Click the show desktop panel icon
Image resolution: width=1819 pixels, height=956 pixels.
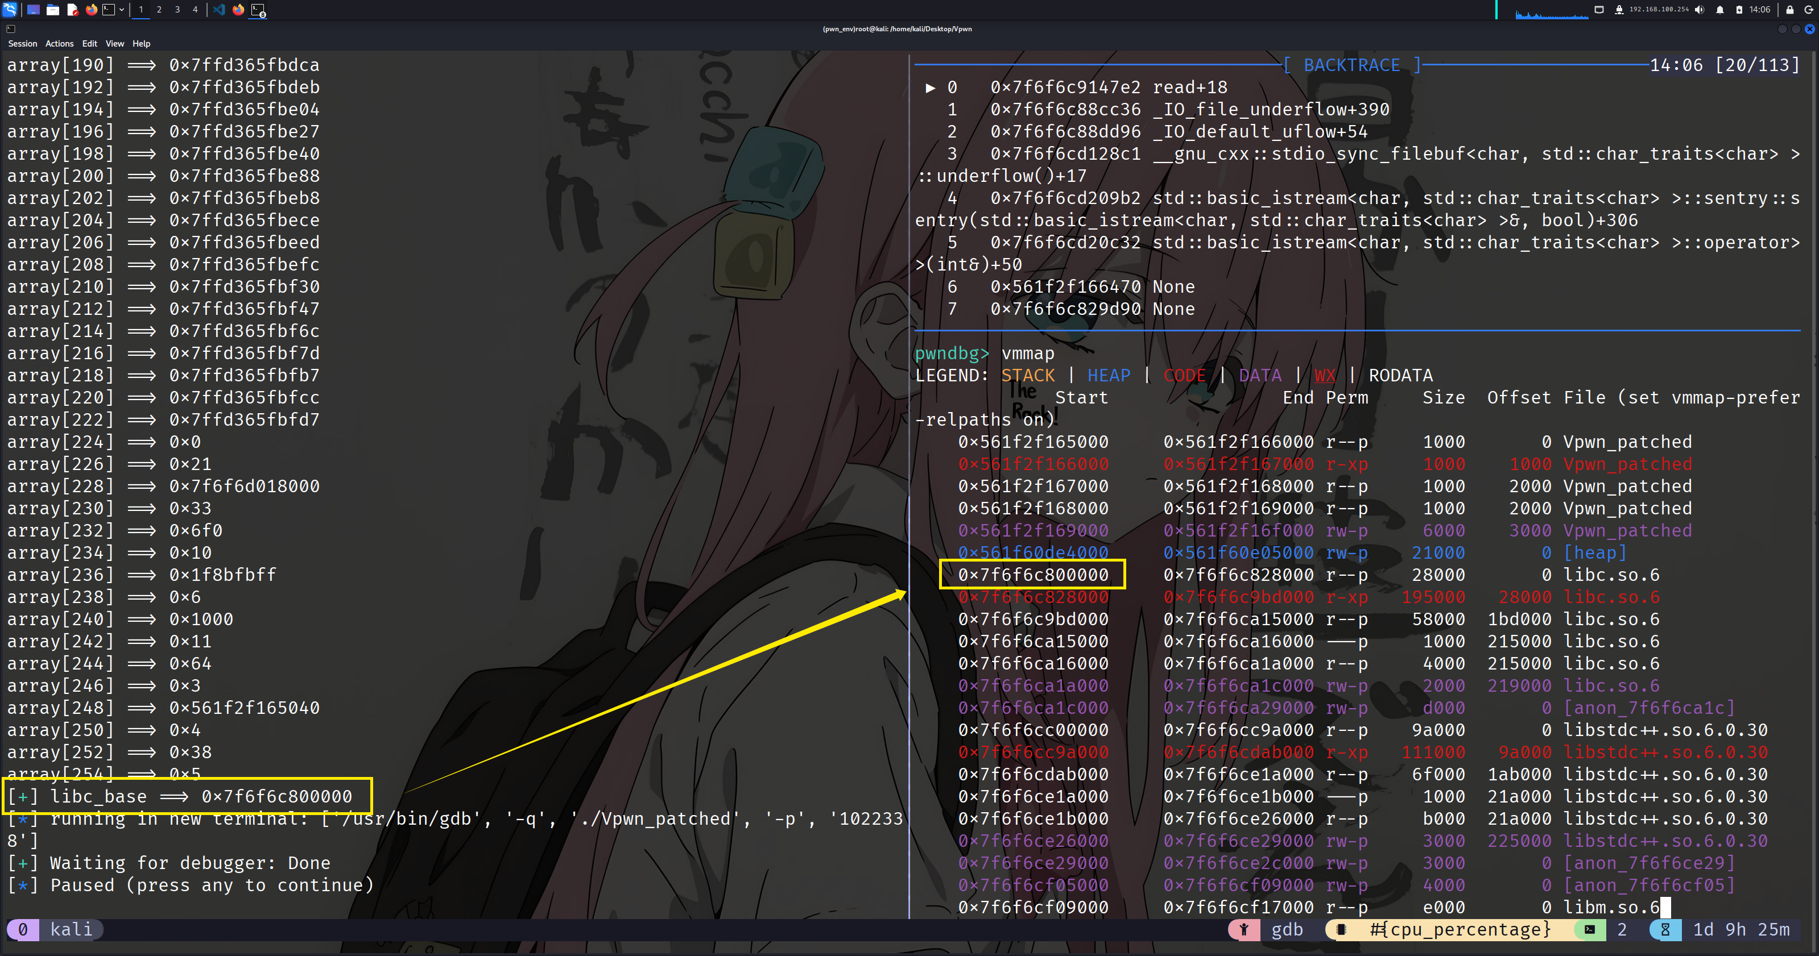pos(33,10)
